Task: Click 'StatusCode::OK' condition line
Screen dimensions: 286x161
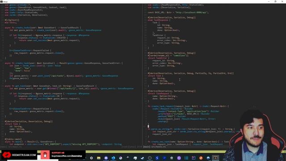Action: tap(38, 96)
